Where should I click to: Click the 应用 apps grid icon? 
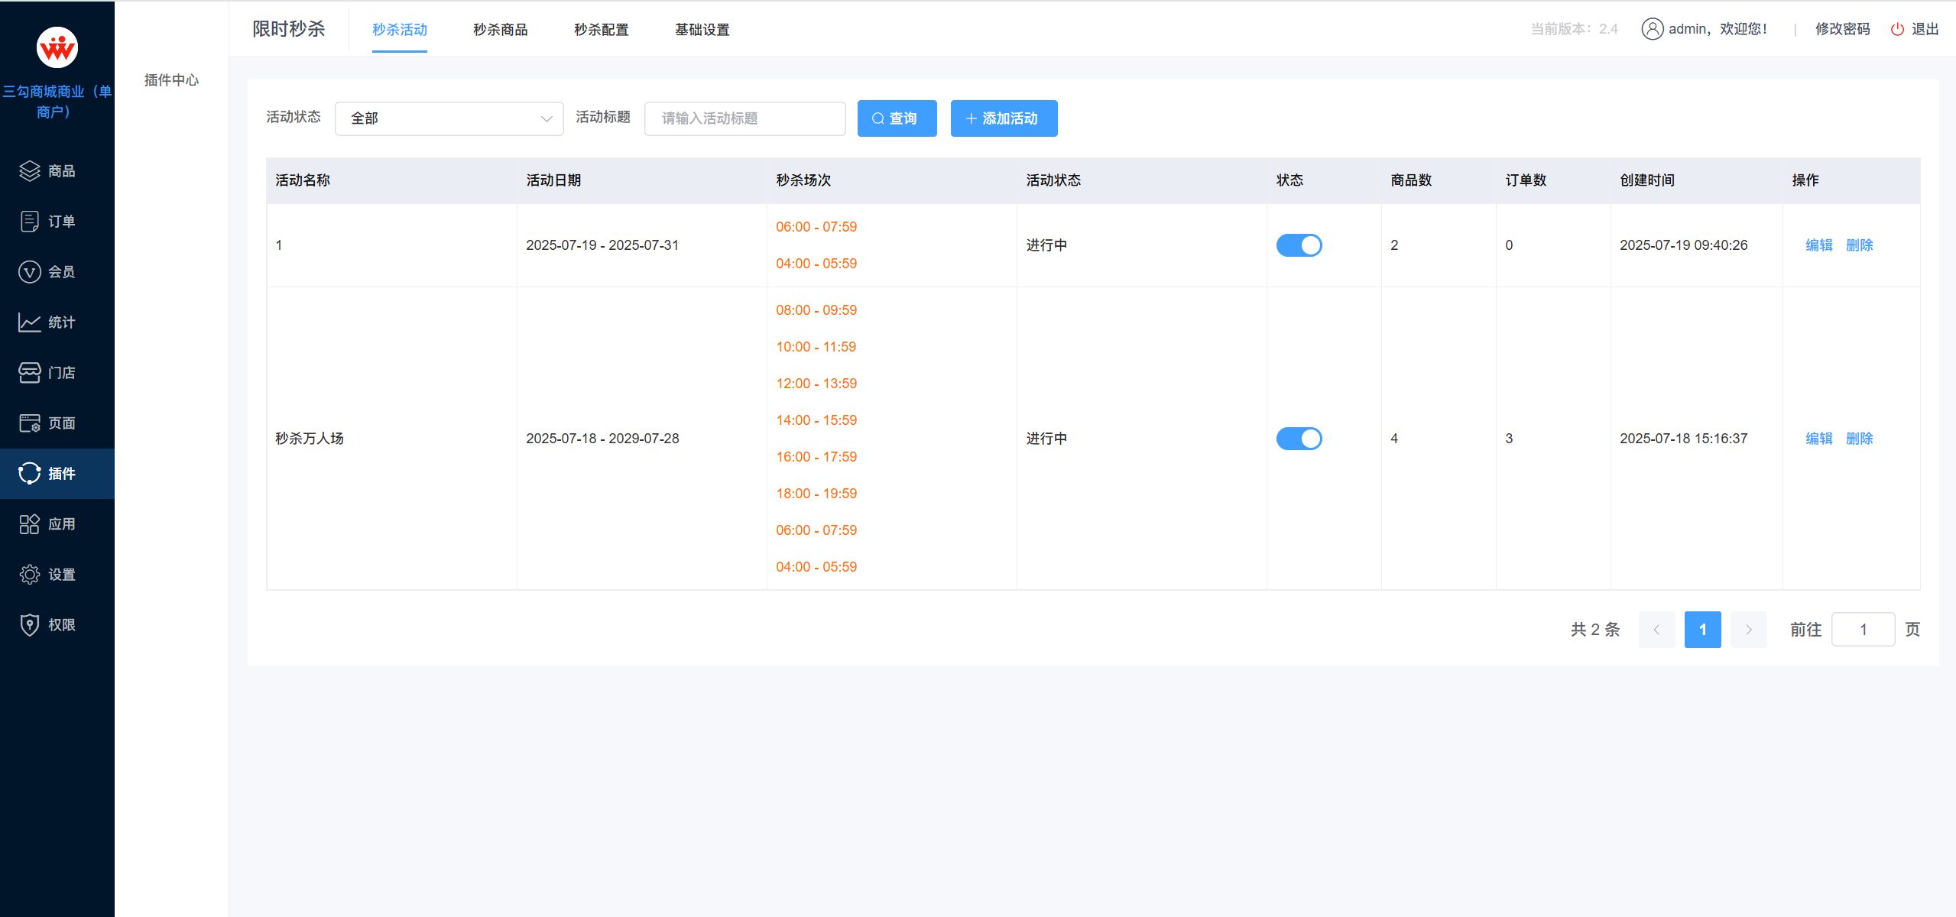29,524
